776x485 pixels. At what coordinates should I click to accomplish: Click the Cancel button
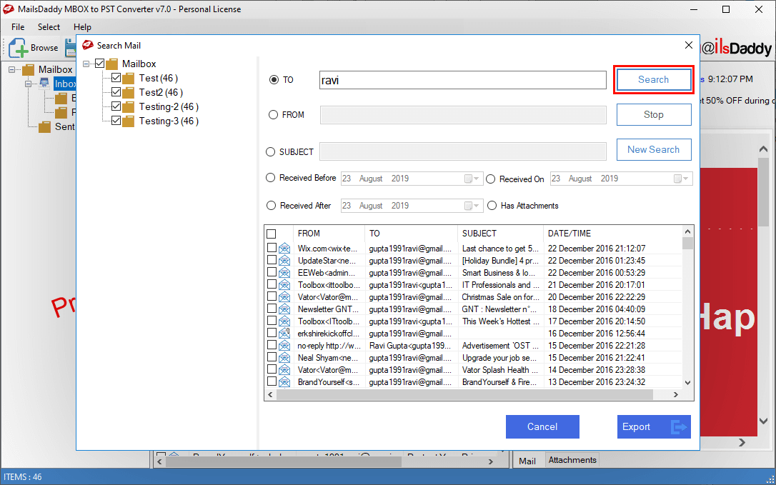(542, 426)
